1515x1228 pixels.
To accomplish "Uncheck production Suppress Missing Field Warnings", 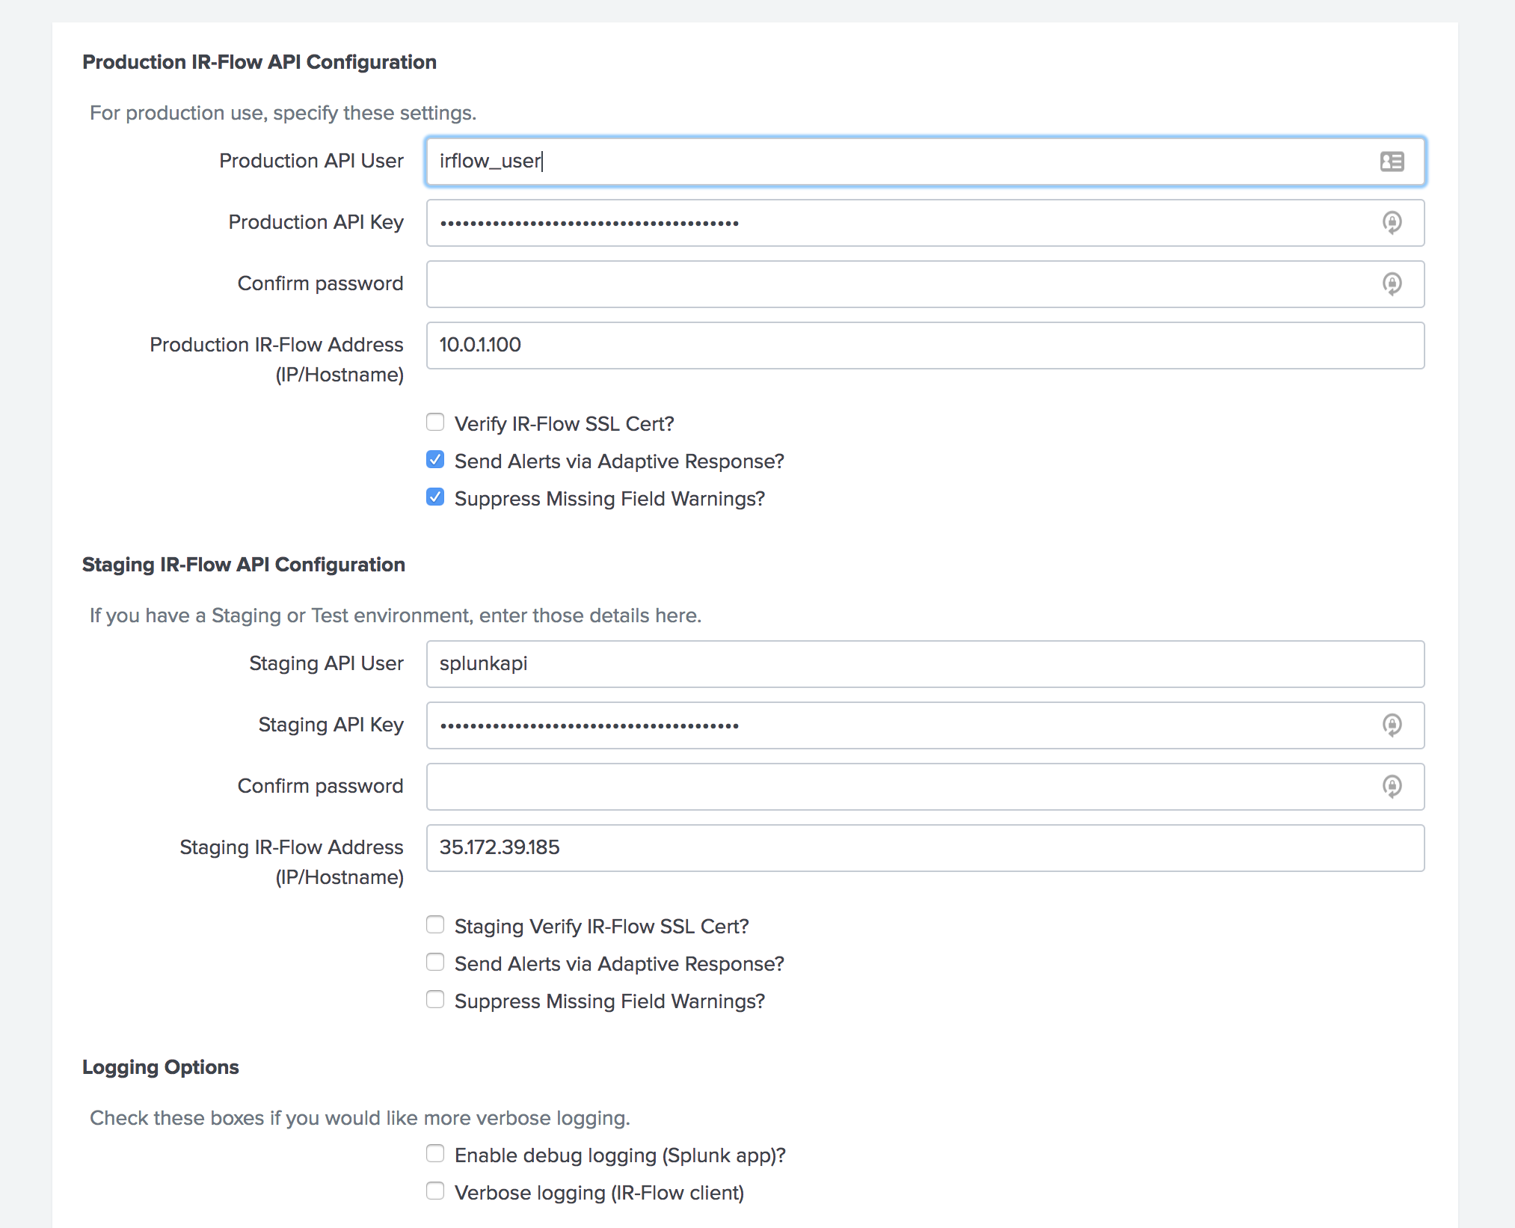I will click(435, 497).
